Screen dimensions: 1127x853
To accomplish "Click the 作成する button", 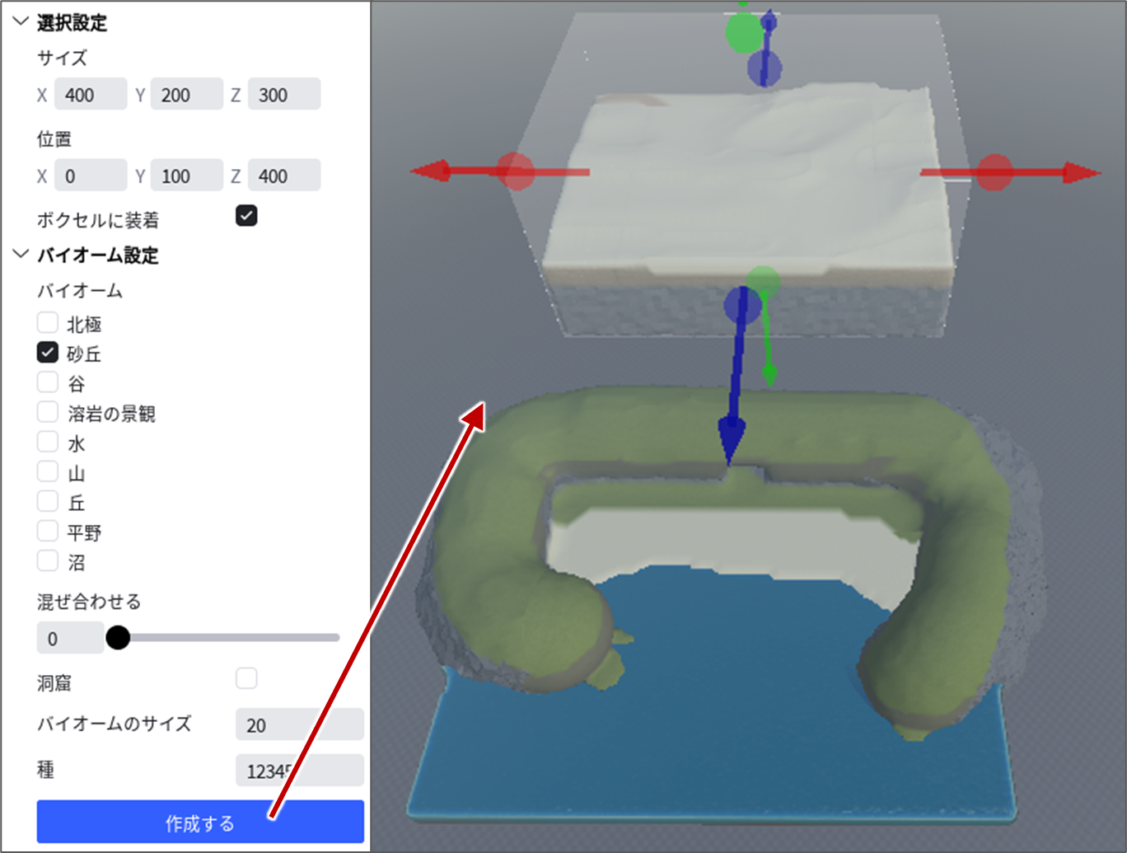I will pos(200,822).
